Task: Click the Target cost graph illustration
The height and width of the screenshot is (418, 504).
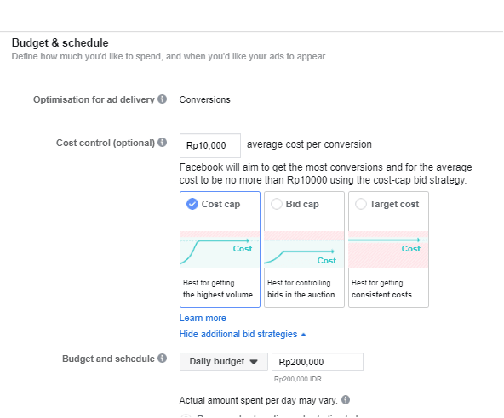Action: (388, 249)
